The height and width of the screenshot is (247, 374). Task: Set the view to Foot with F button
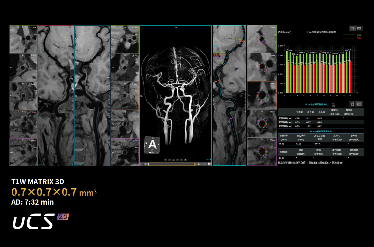pos(186,160)
